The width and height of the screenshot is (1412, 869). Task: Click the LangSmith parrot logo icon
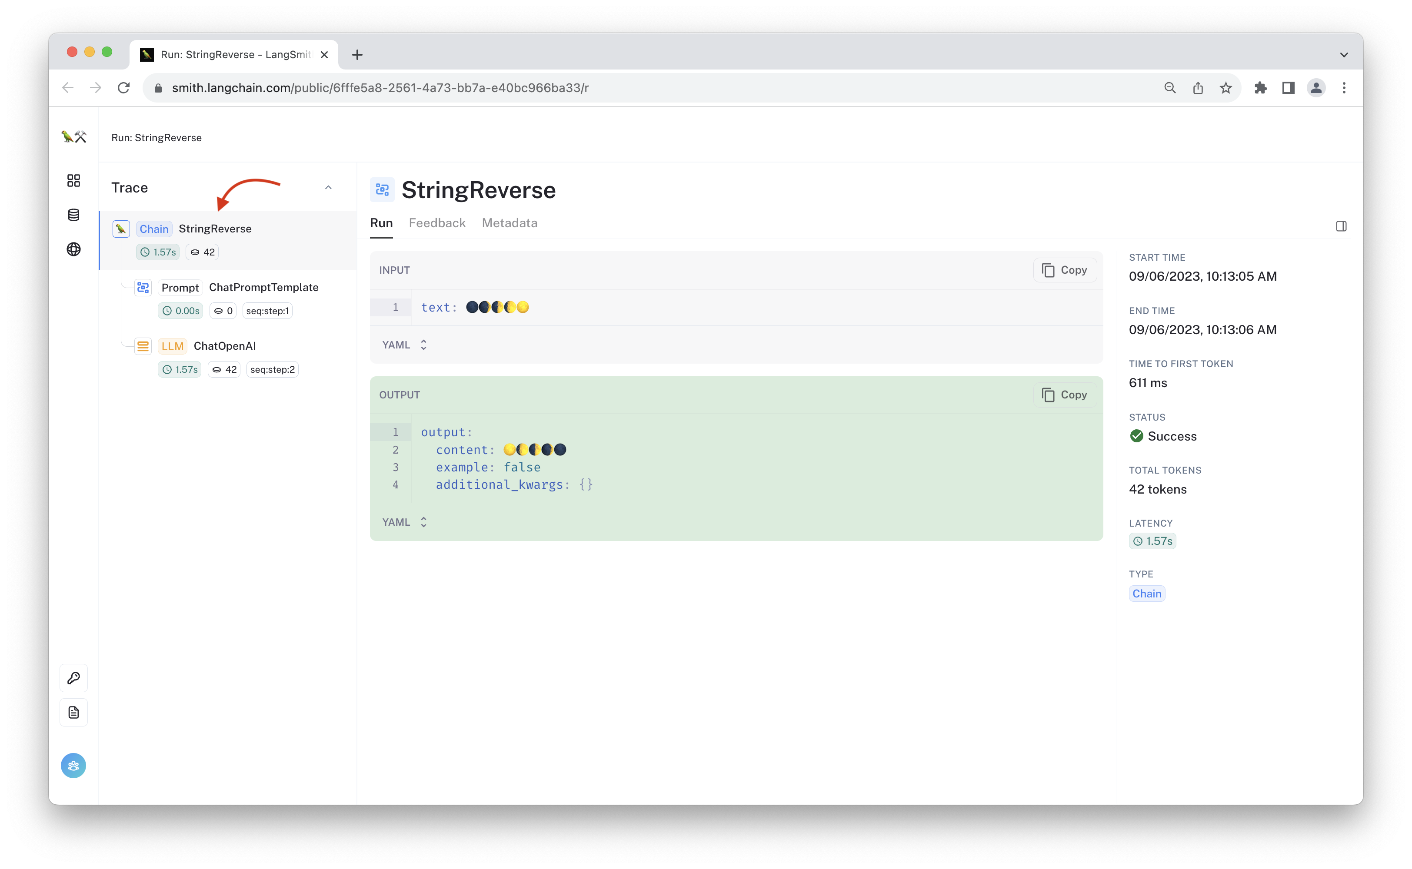pos(73,137)
